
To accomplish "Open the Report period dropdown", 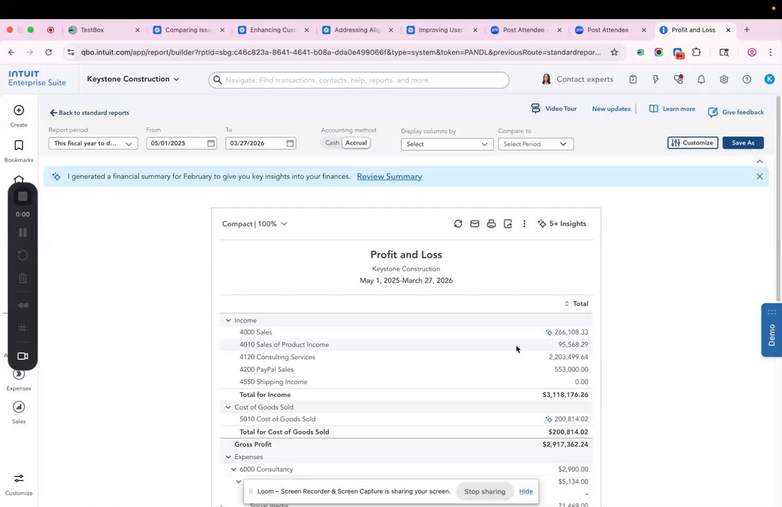I will tap(93, 144).
